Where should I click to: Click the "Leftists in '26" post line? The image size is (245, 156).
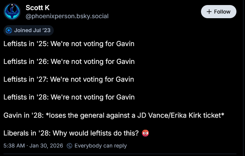[69, 62]
